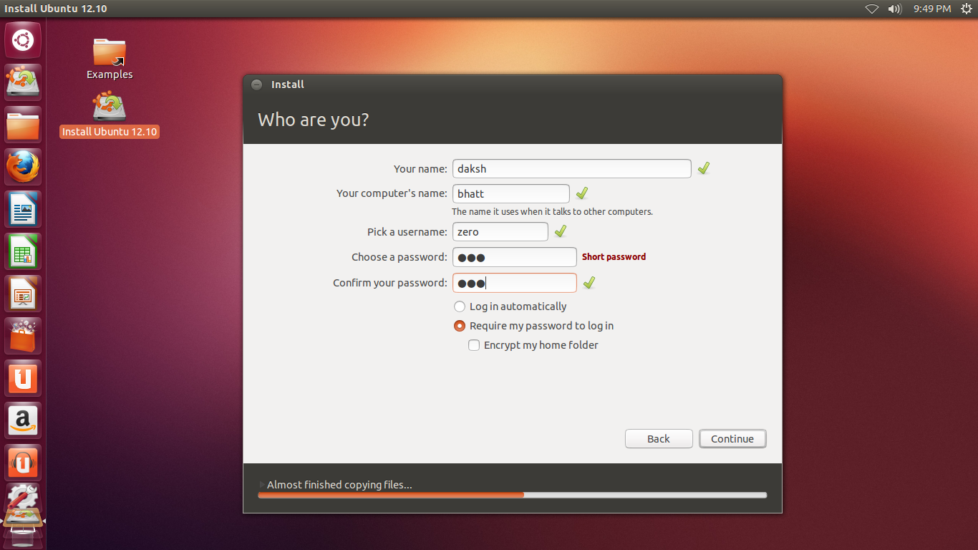Click the Continue button
The width and height of the screenshot is (978, 550).
point(732,439)
